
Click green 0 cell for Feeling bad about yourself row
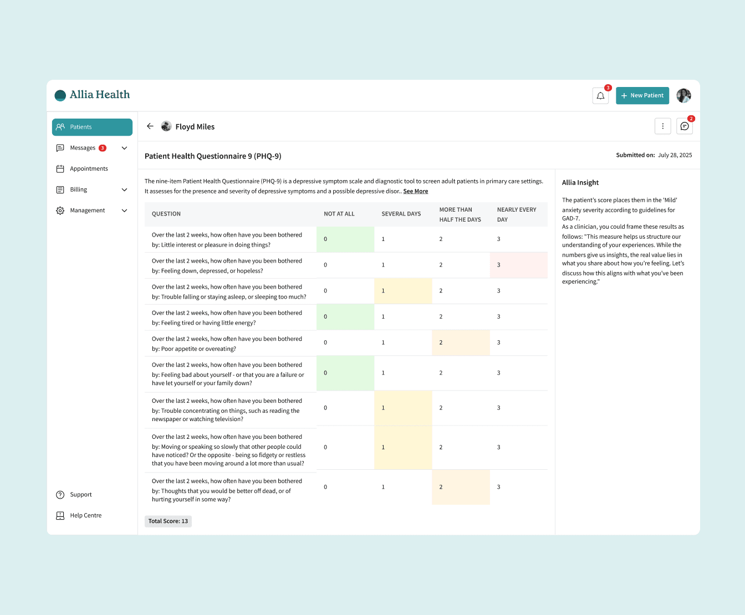(x=345, y=373)
